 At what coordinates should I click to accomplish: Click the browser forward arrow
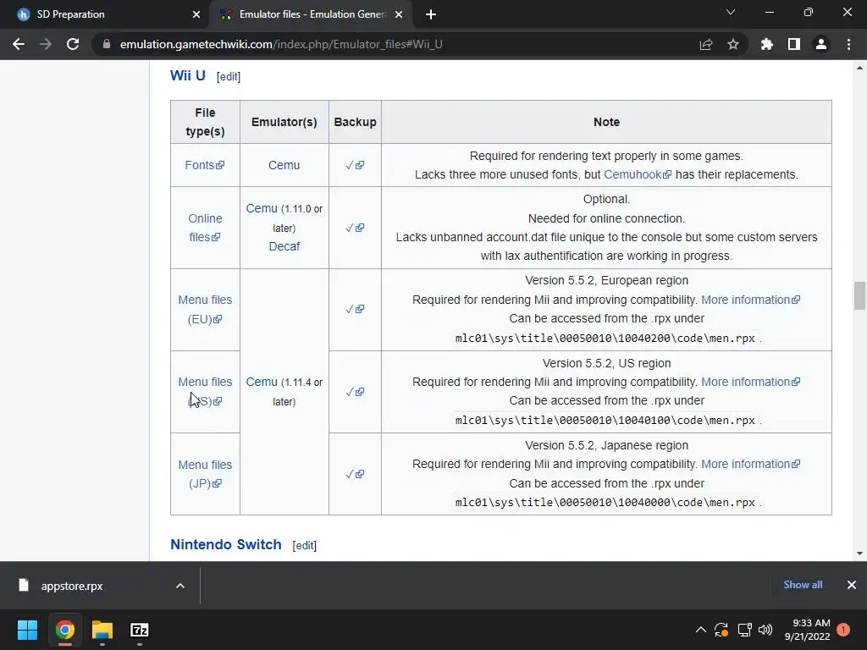tap(46, 44)
